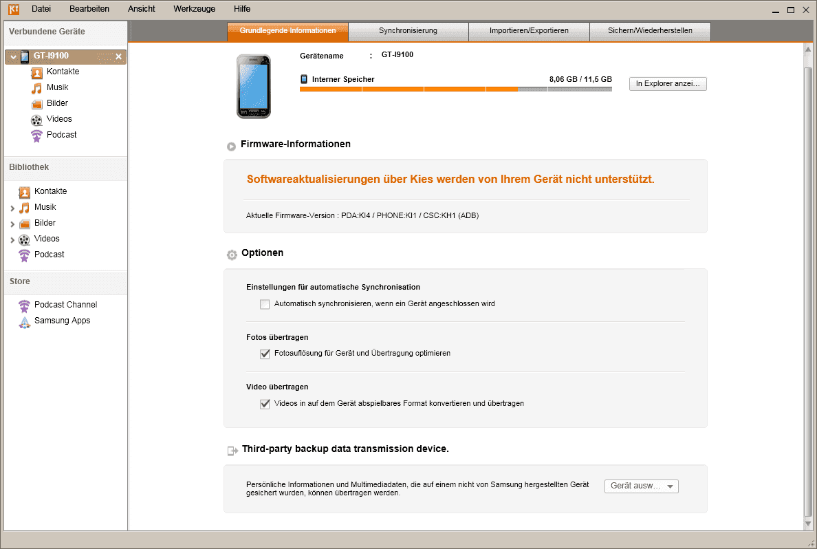Click Samsung Apps icon in Store
This screenshot has height=549, width=817.
pyautogui.click(x=25, y=322)
